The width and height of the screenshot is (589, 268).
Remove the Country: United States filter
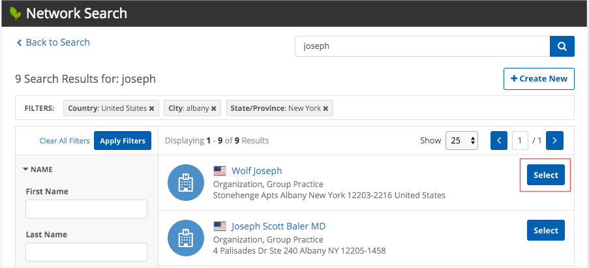click(151, 108)
